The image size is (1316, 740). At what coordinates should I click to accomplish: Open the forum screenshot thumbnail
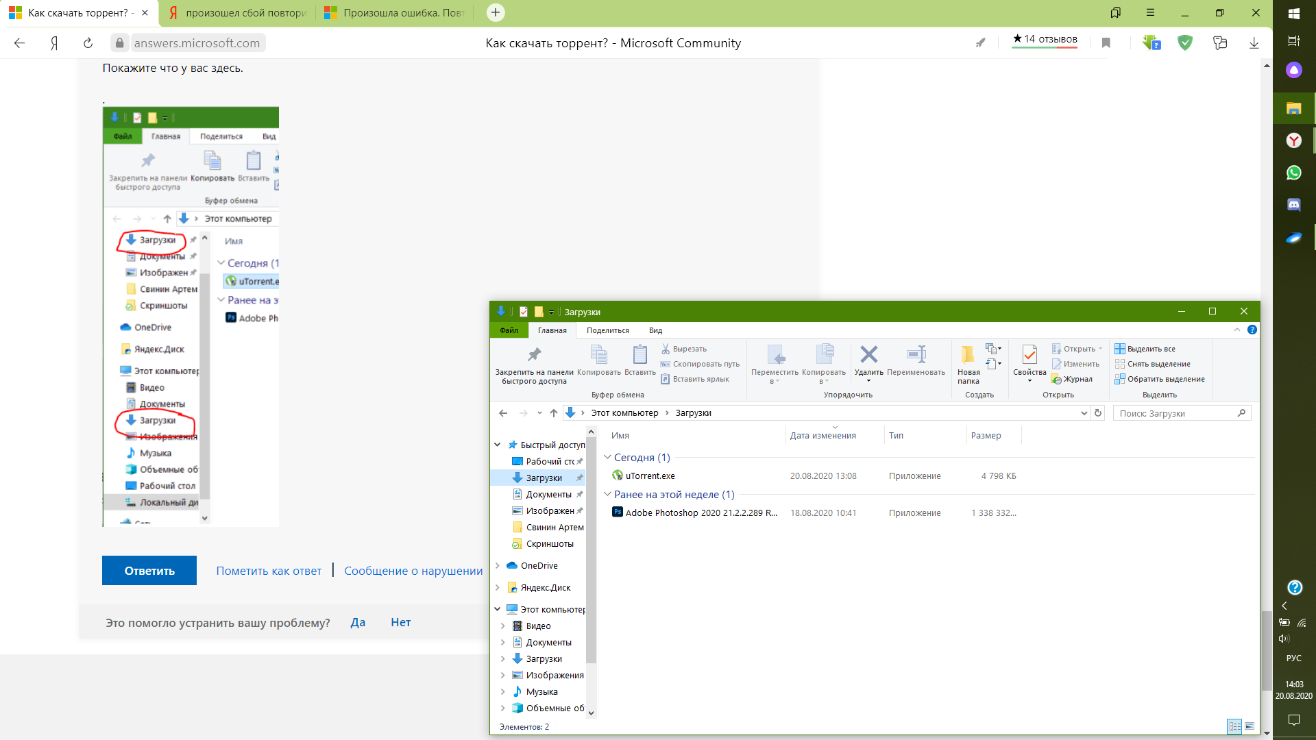point(191,317)
